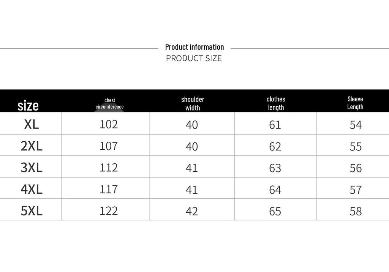The width and height of the screenshot is (389, 272).
Task: Click the 'PRODUCT SIZE' subtitle text
Action: point(194,59)
